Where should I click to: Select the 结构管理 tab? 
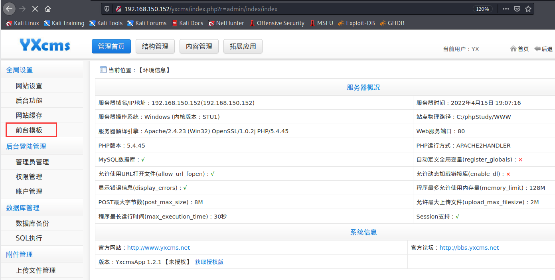(x=155, y=46)
